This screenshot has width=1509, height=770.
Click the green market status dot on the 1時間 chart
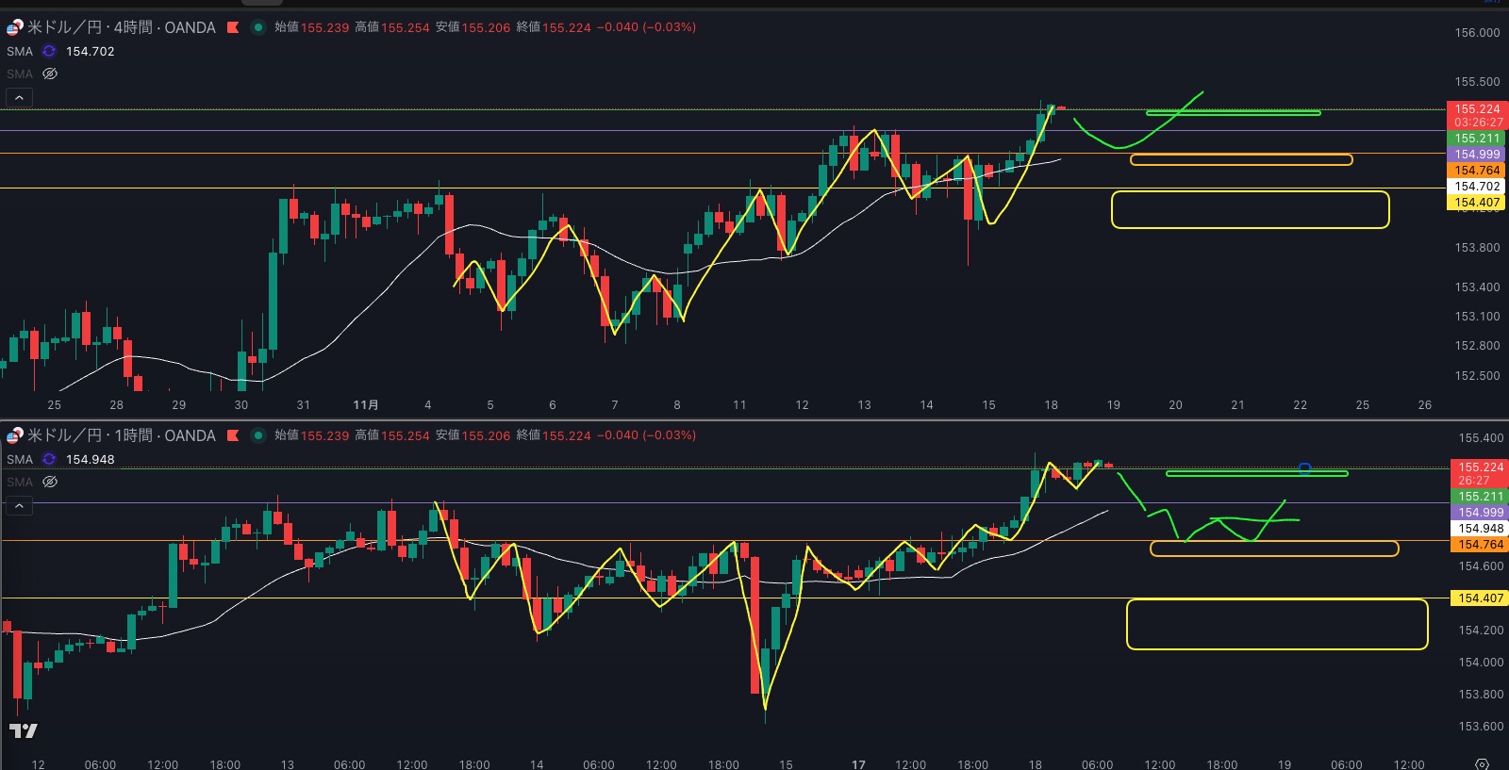coord(257,435)
